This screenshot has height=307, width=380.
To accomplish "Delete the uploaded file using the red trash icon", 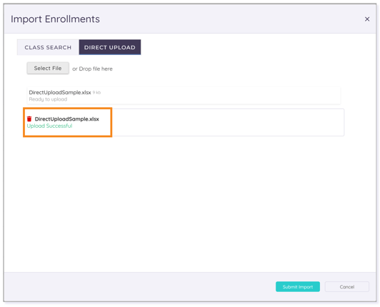I will tap(29, 119).
